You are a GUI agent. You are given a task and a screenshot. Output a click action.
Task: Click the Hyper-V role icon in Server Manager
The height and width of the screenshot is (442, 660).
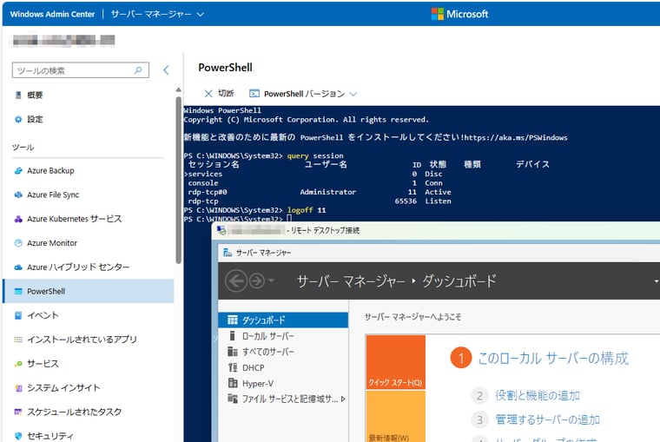[233, 383]
